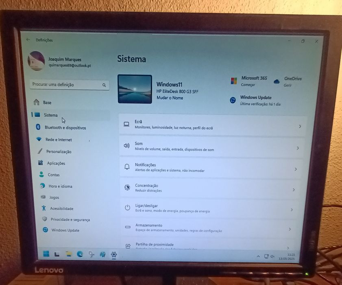
Task: Open File Explorer from taskbar
Action: click(69, 254)
